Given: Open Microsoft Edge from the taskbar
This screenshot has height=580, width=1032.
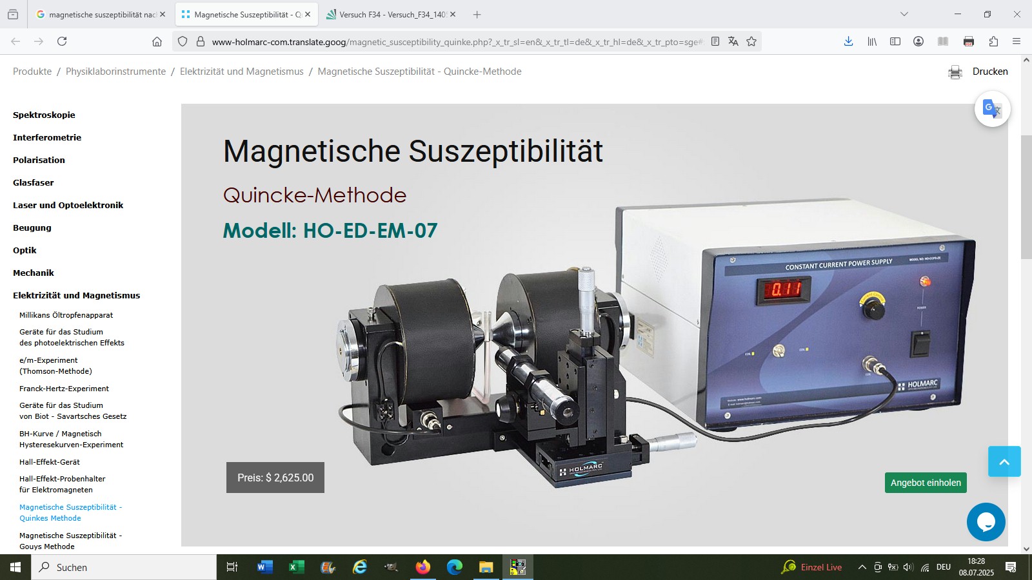Looking at the screenshot, I should (455, 567).
